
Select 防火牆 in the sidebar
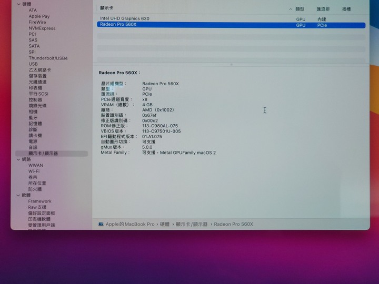35,189
